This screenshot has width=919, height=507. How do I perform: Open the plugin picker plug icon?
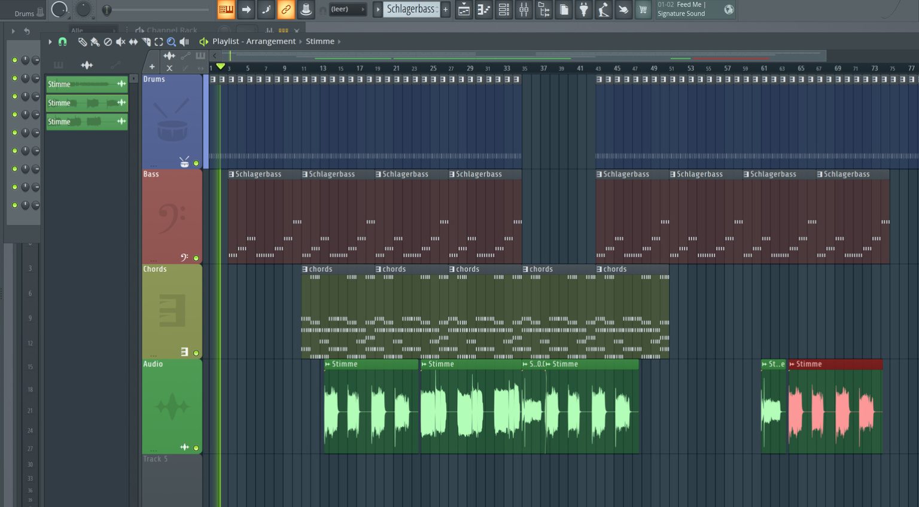click(583, 10)
